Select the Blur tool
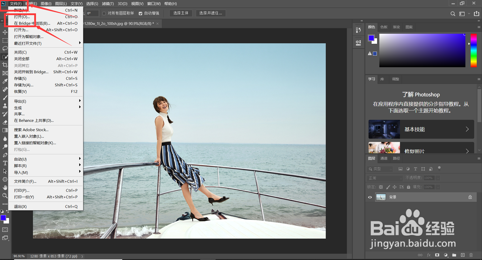The image size is (482, 260). click(x=5, y=139)
